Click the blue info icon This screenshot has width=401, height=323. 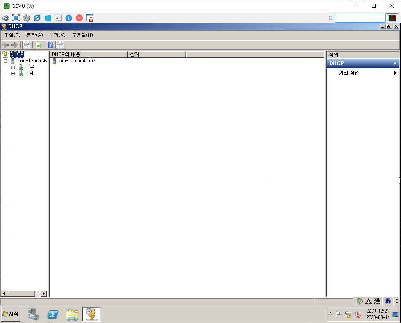[69, 18]
